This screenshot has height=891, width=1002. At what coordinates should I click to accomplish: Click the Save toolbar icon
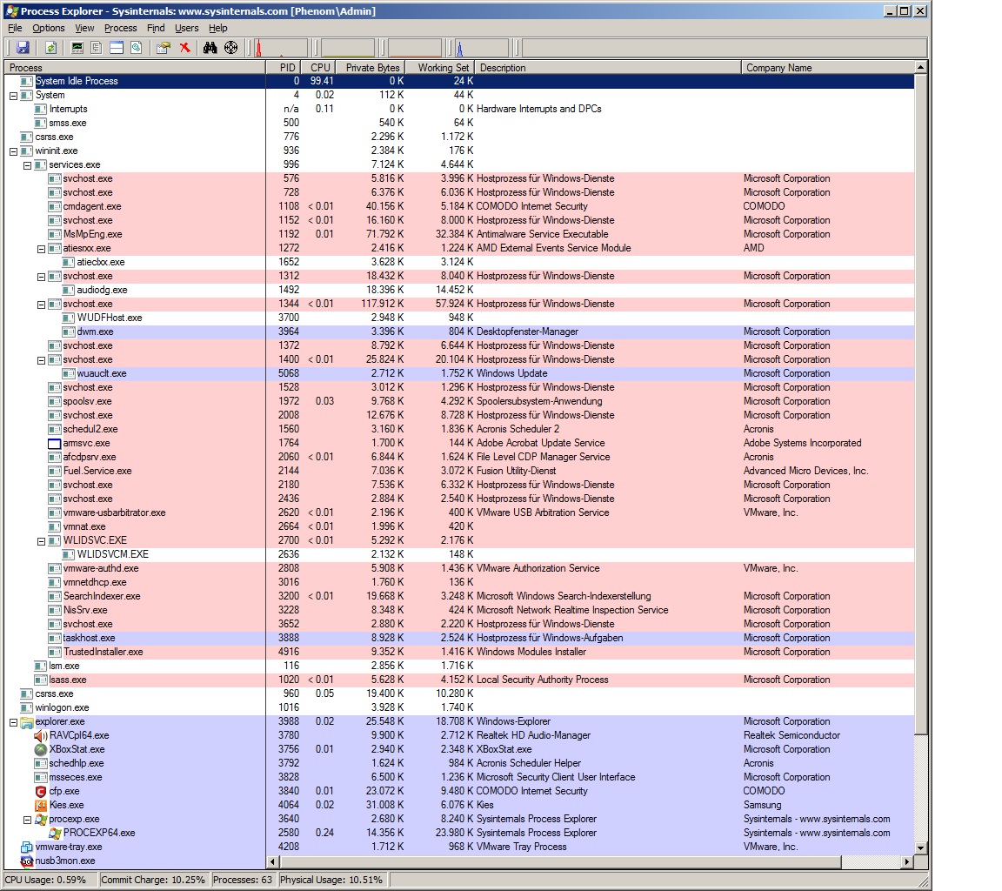pos(23,48)
